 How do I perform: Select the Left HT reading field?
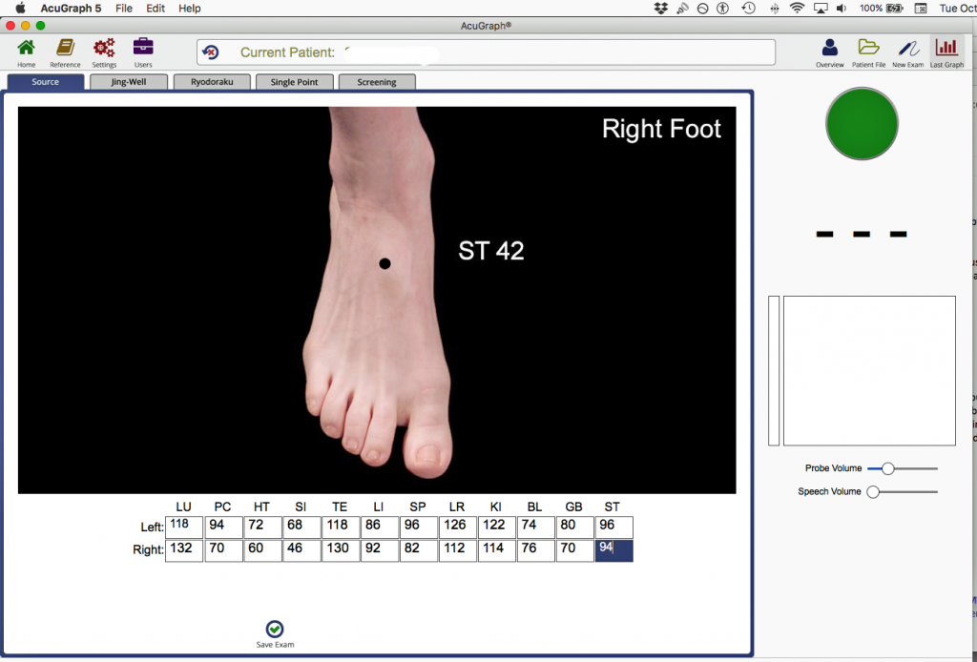coord(262,527)
